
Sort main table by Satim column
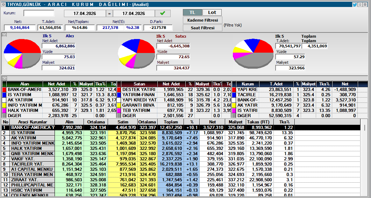123,122
